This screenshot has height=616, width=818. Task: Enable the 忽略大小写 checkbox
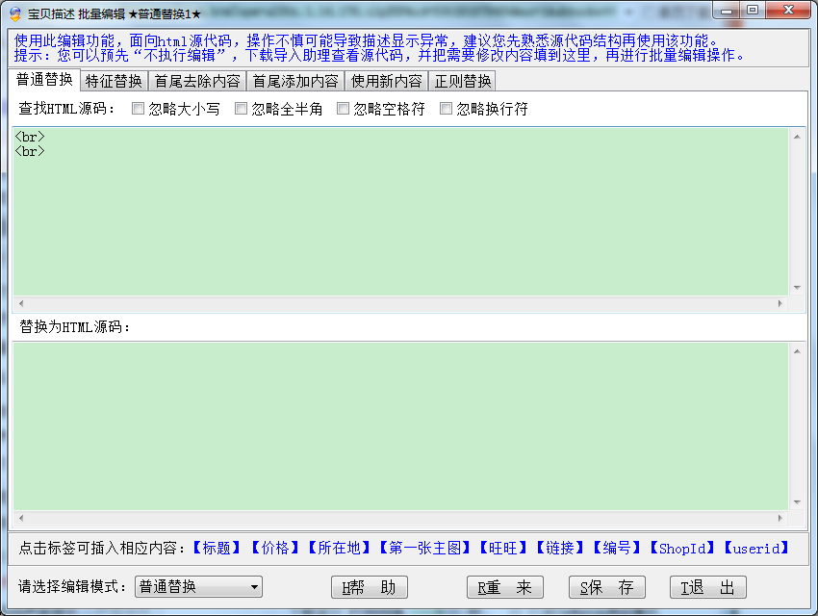tap(139, 109)
